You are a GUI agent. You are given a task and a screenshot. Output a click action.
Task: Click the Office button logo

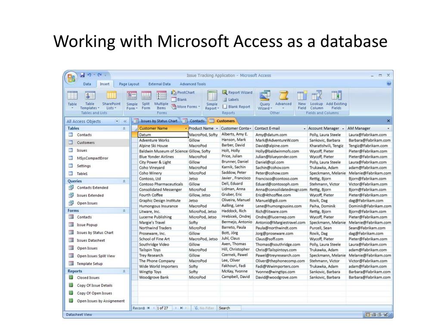[x=71, y=78]
